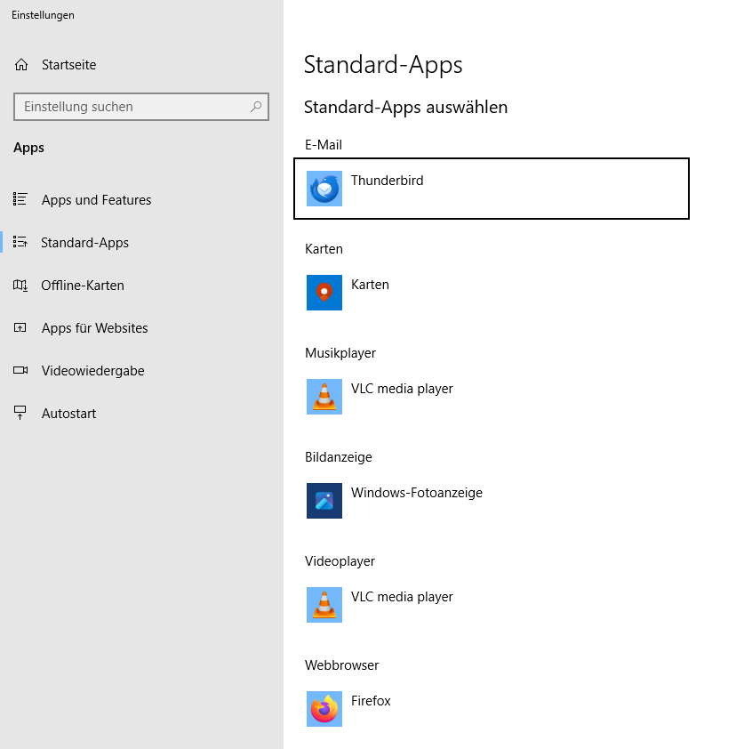Change default Karten app
This screenshot has height=749, width=736.
[492, 293]
